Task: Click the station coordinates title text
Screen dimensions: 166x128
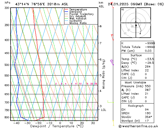Action: point(42,4)
